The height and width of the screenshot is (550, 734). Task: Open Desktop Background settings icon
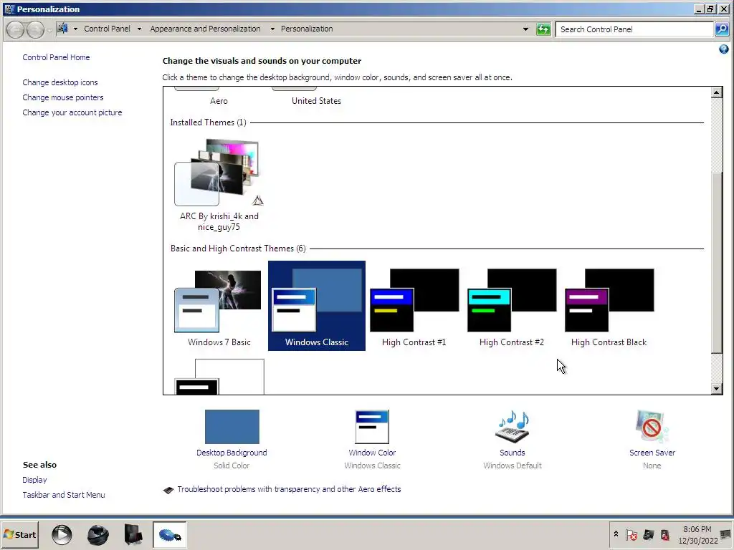pos(232,427)
